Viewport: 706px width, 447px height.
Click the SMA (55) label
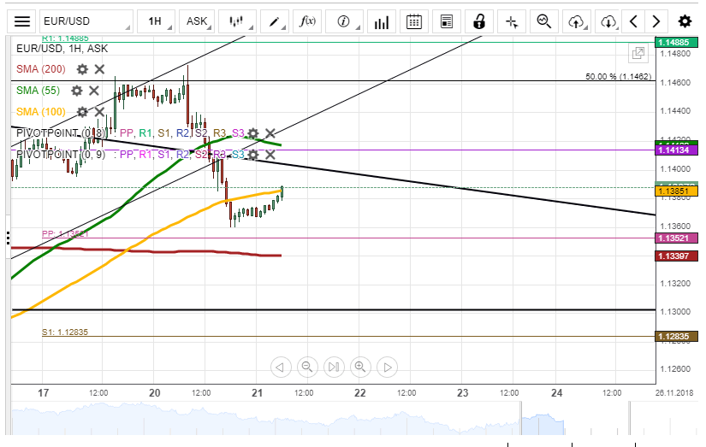(x=39, y=91)
